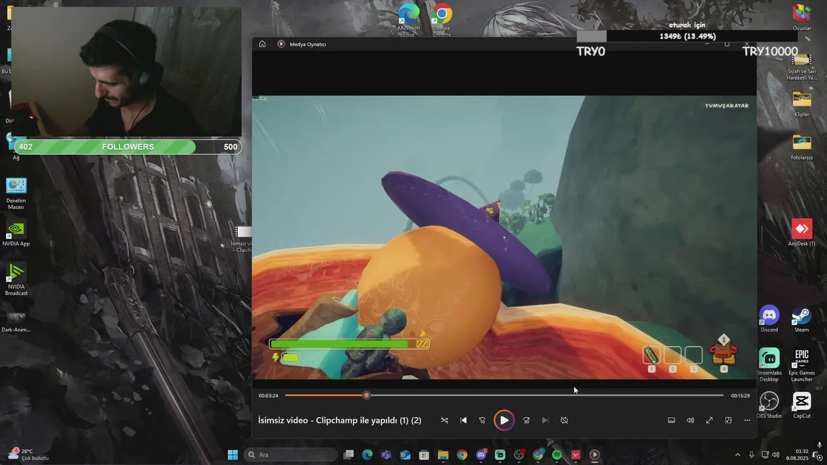The height and width of the screenshot is (465, 827).
Task: Open NVIDIA Broadcast desktop shortcut
Action: pos(16,279)
